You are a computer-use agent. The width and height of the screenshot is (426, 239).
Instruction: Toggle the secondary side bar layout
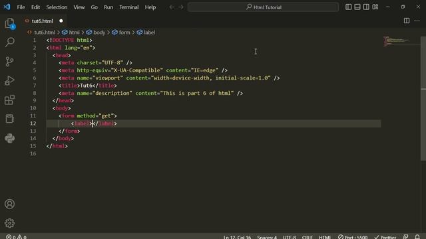[x=366, y=7]
